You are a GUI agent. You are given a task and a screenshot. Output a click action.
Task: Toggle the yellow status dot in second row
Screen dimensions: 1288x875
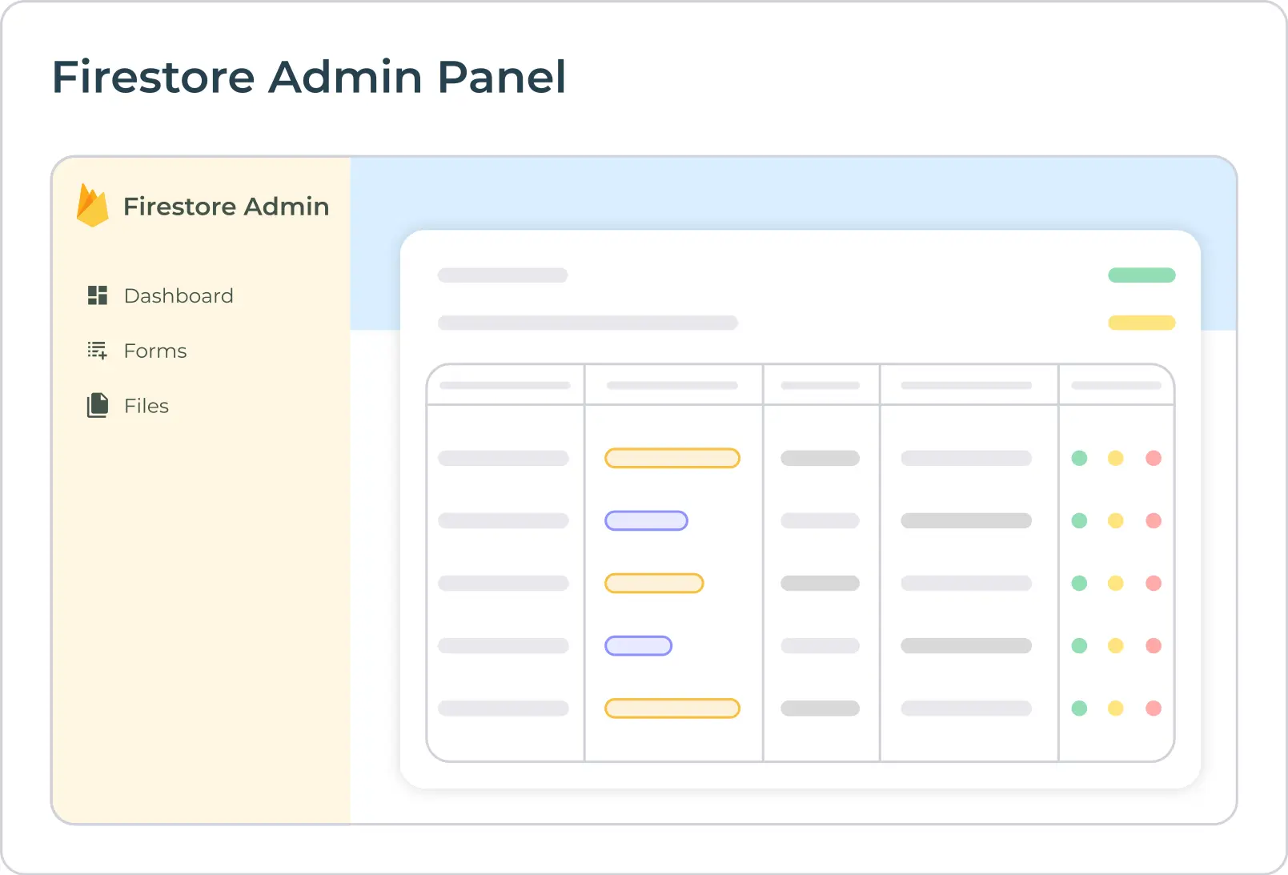[1116, 520]
